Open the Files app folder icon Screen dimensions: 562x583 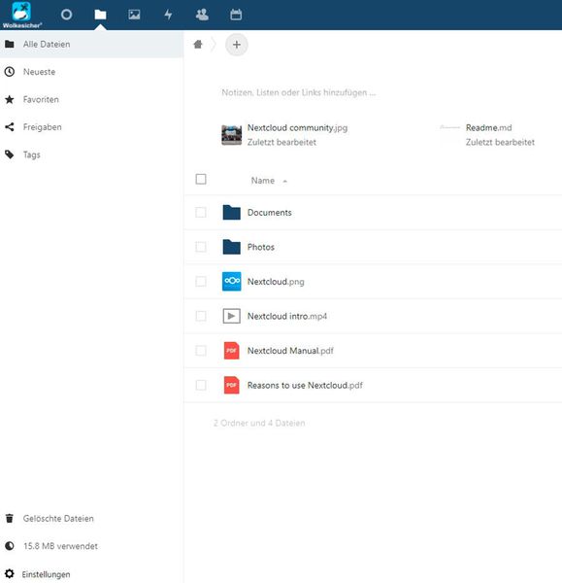[100, 15]
